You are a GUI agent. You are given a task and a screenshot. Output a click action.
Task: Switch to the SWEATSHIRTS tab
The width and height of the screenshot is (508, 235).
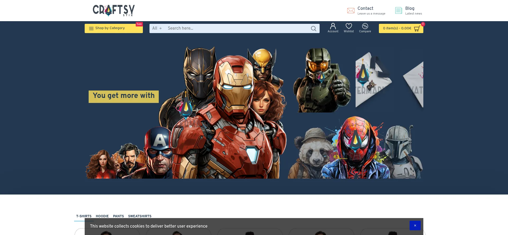pos(140,216)
